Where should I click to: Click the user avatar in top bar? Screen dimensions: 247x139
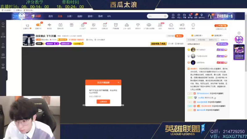(x=211, y=16)
